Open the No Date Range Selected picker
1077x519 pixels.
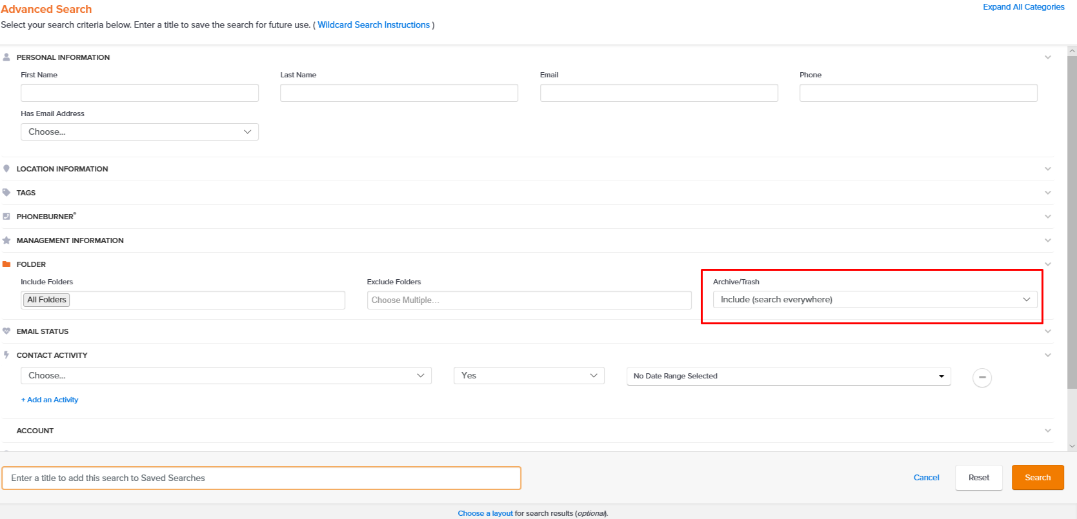point(789,377)
